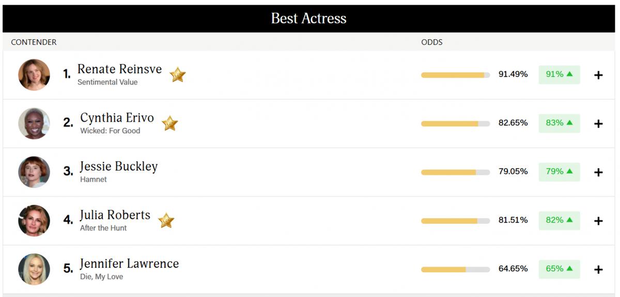Viewport: 620px width, 297px height.
Task: Expand Jennifer Lawrence's row via the plus icon
Action: [x=598, y=269]
